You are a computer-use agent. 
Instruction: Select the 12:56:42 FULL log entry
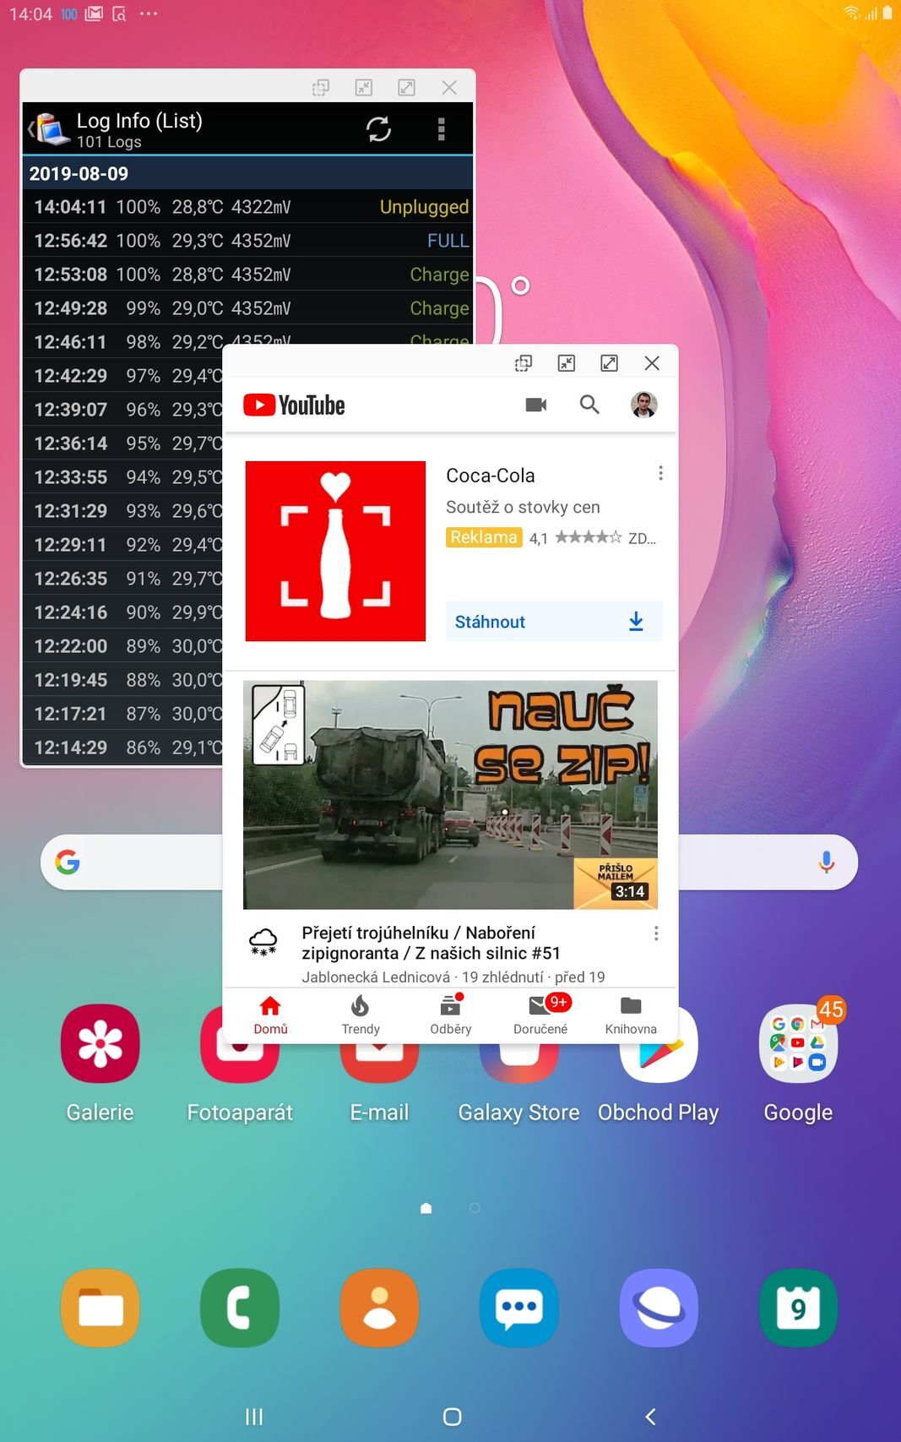[x=247, y=240]
